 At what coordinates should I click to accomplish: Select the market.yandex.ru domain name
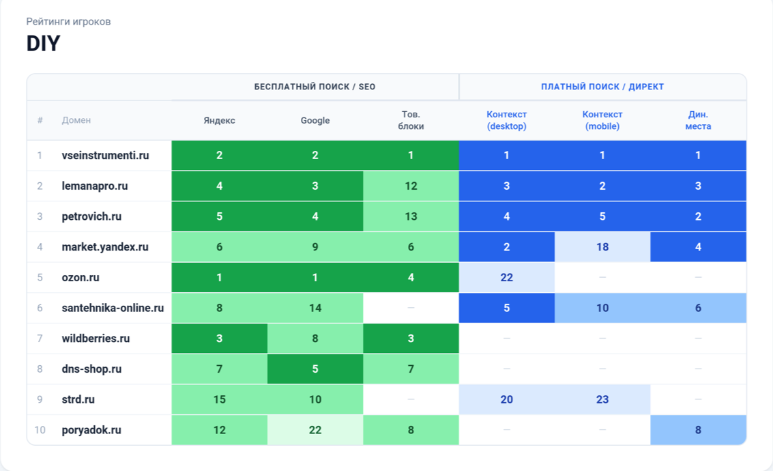pos(105,247)
